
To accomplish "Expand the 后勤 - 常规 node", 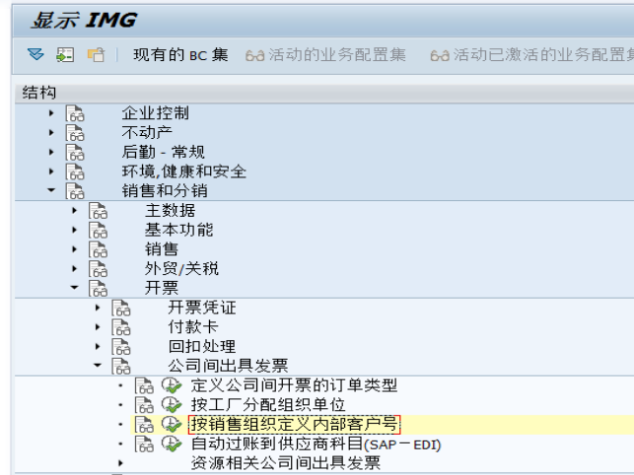I will pyautogui.click(x=51, y=152).
